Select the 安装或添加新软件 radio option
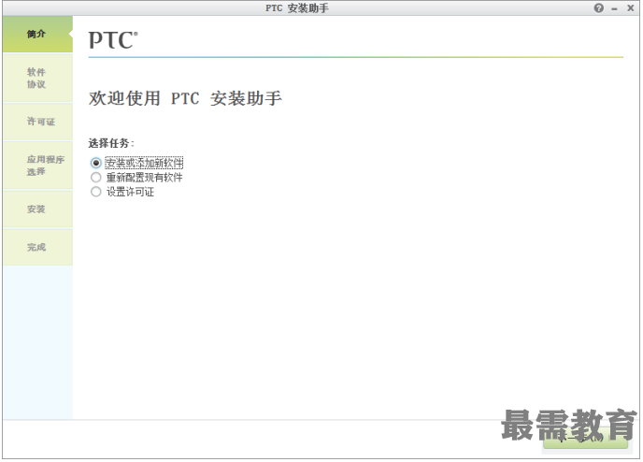 95,164
